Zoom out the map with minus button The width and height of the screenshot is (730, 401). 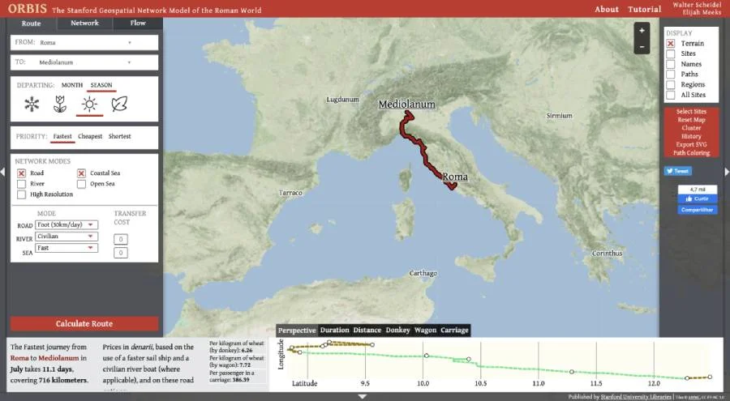coord(642,47)
